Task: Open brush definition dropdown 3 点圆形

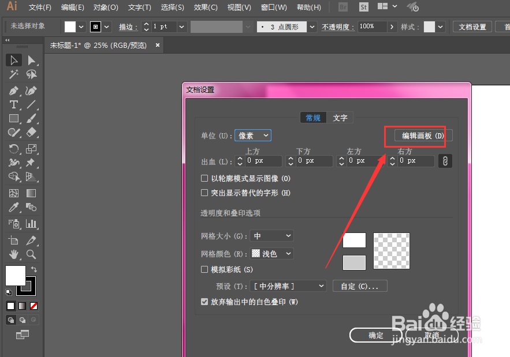Action: point(312,27)
